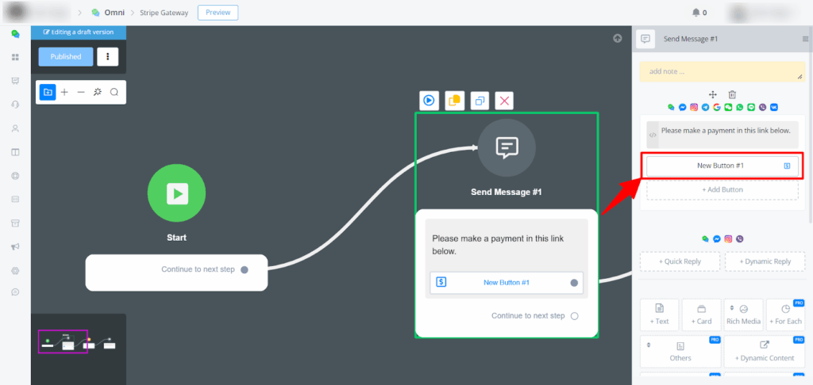Open the hamburger menu in Send Message panel header
Viewport: 813px width, 385px height.
(x=806, y=39)
